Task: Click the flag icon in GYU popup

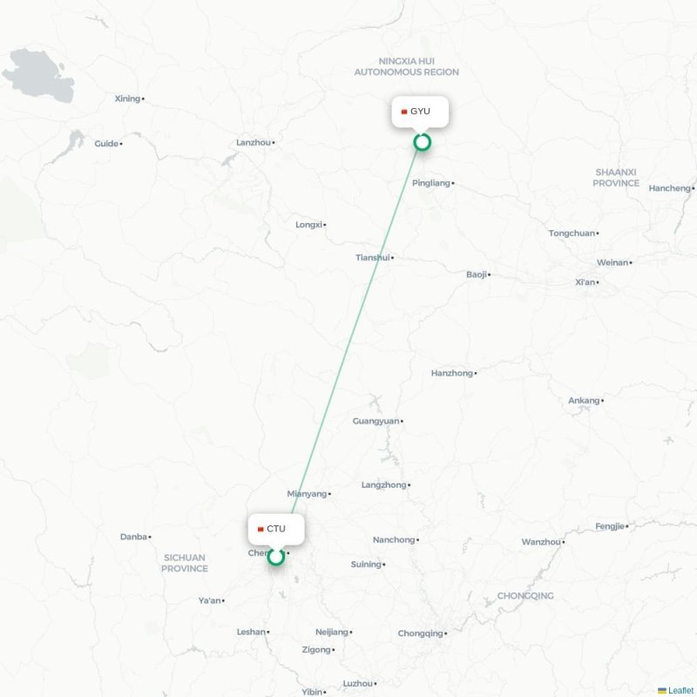Action: (404, 112)
